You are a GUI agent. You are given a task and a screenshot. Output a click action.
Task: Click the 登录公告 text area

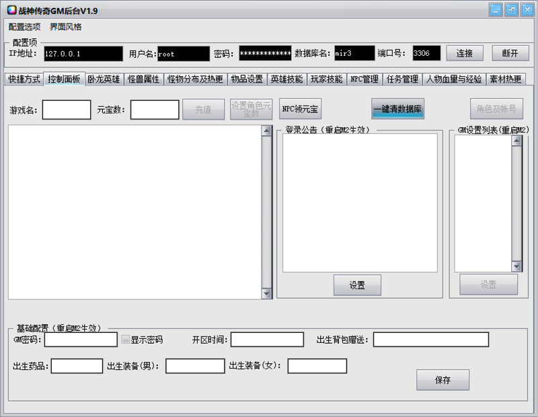click(x=360, y=203)
